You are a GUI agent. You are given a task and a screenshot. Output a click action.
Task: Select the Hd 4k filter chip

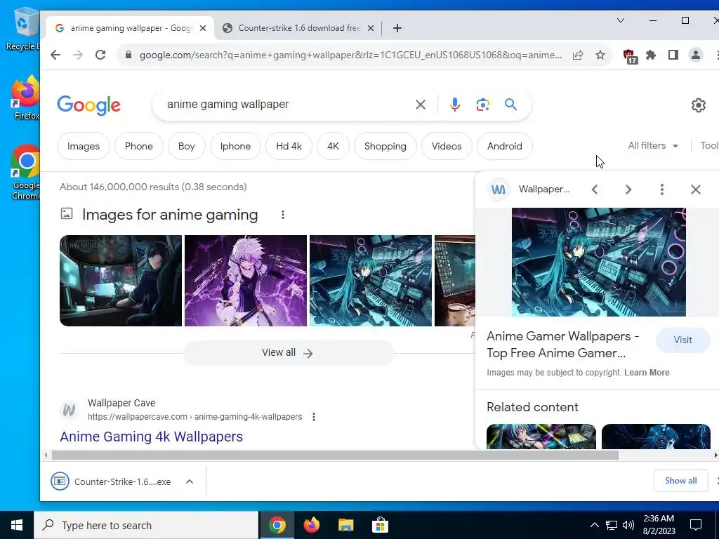289,146
